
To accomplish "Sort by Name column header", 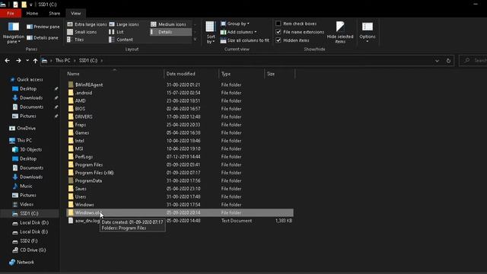I will tap(115, 74).
